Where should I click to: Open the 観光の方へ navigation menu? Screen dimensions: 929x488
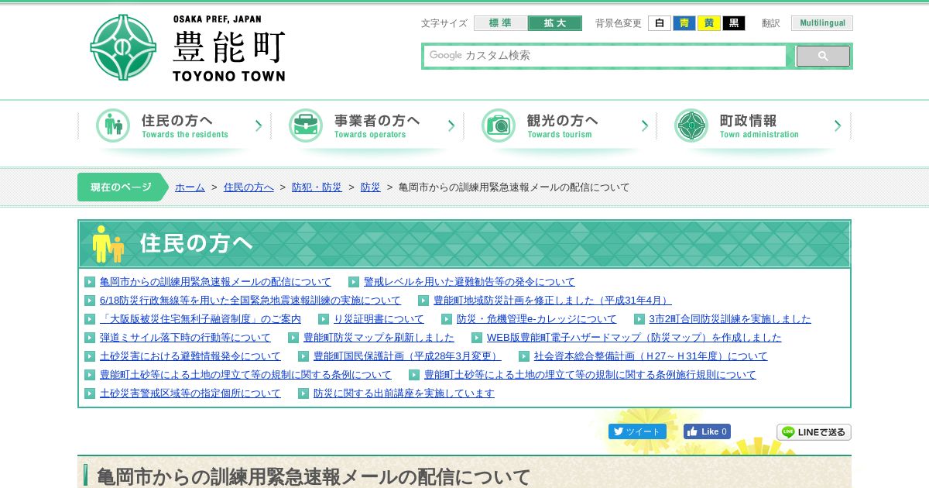tap(560, 126)
